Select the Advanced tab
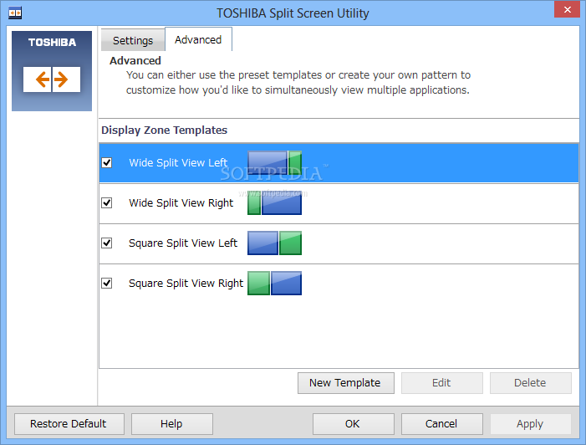 coord(198,39)
